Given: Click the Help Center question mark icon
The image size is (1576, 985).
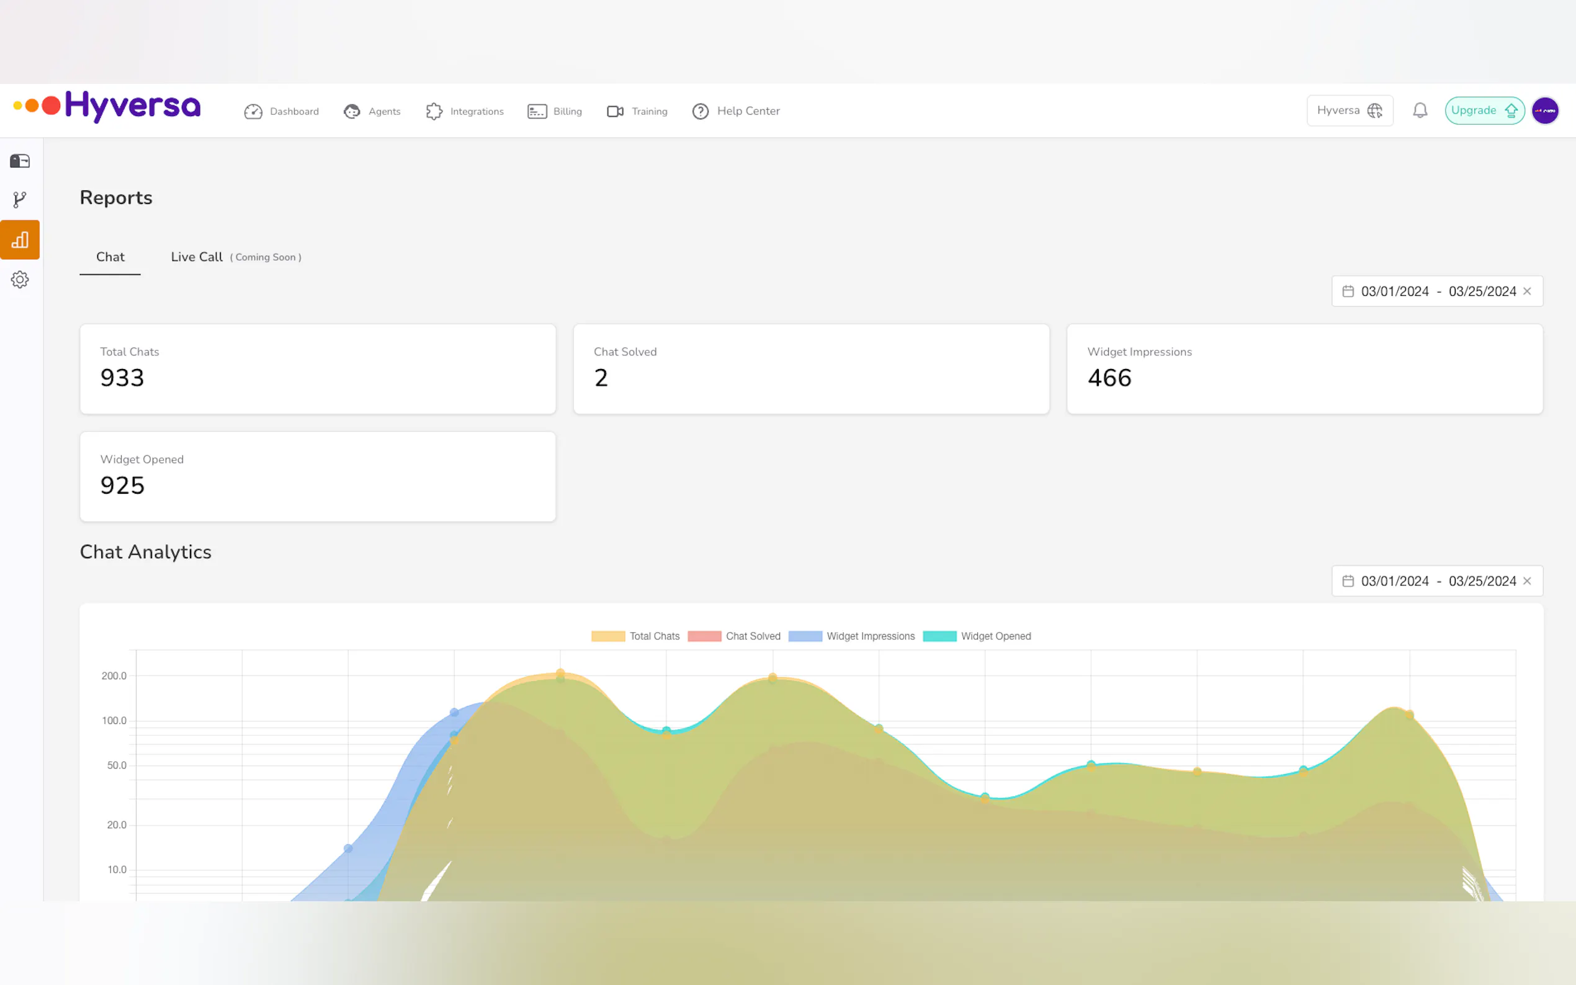Looking at the screenshot, I should coord(701,112).
